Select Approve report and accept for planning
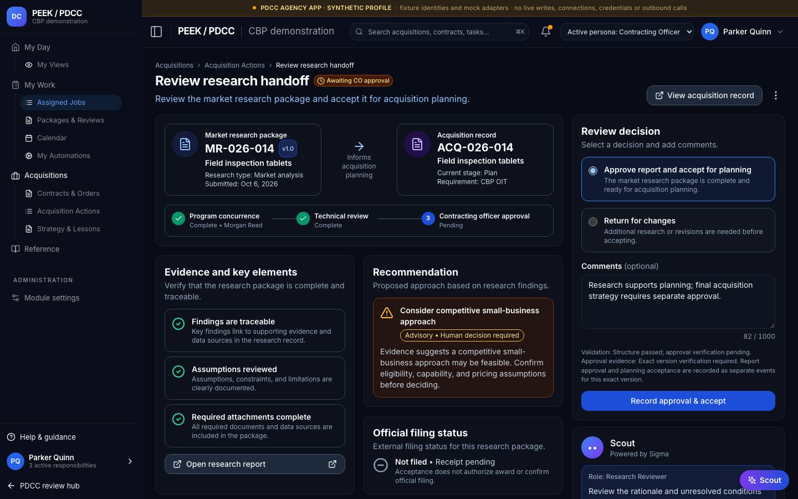This screenshot has width=798, height=499. 678,179
